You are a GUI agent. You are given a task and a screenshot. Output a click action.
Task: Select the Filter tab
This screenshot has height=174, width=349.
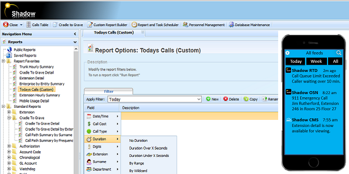click(x=109, y=92)
